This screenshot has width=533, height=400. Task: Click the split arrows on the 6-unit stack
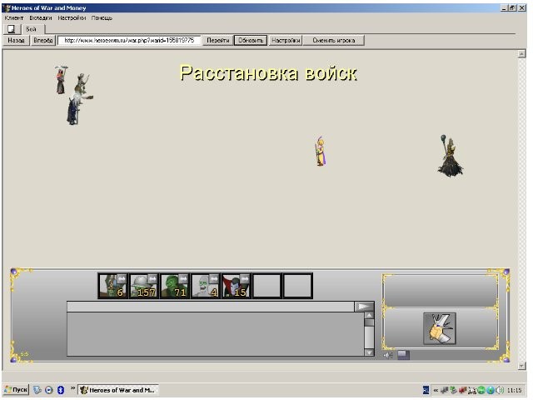pos(122,279)
